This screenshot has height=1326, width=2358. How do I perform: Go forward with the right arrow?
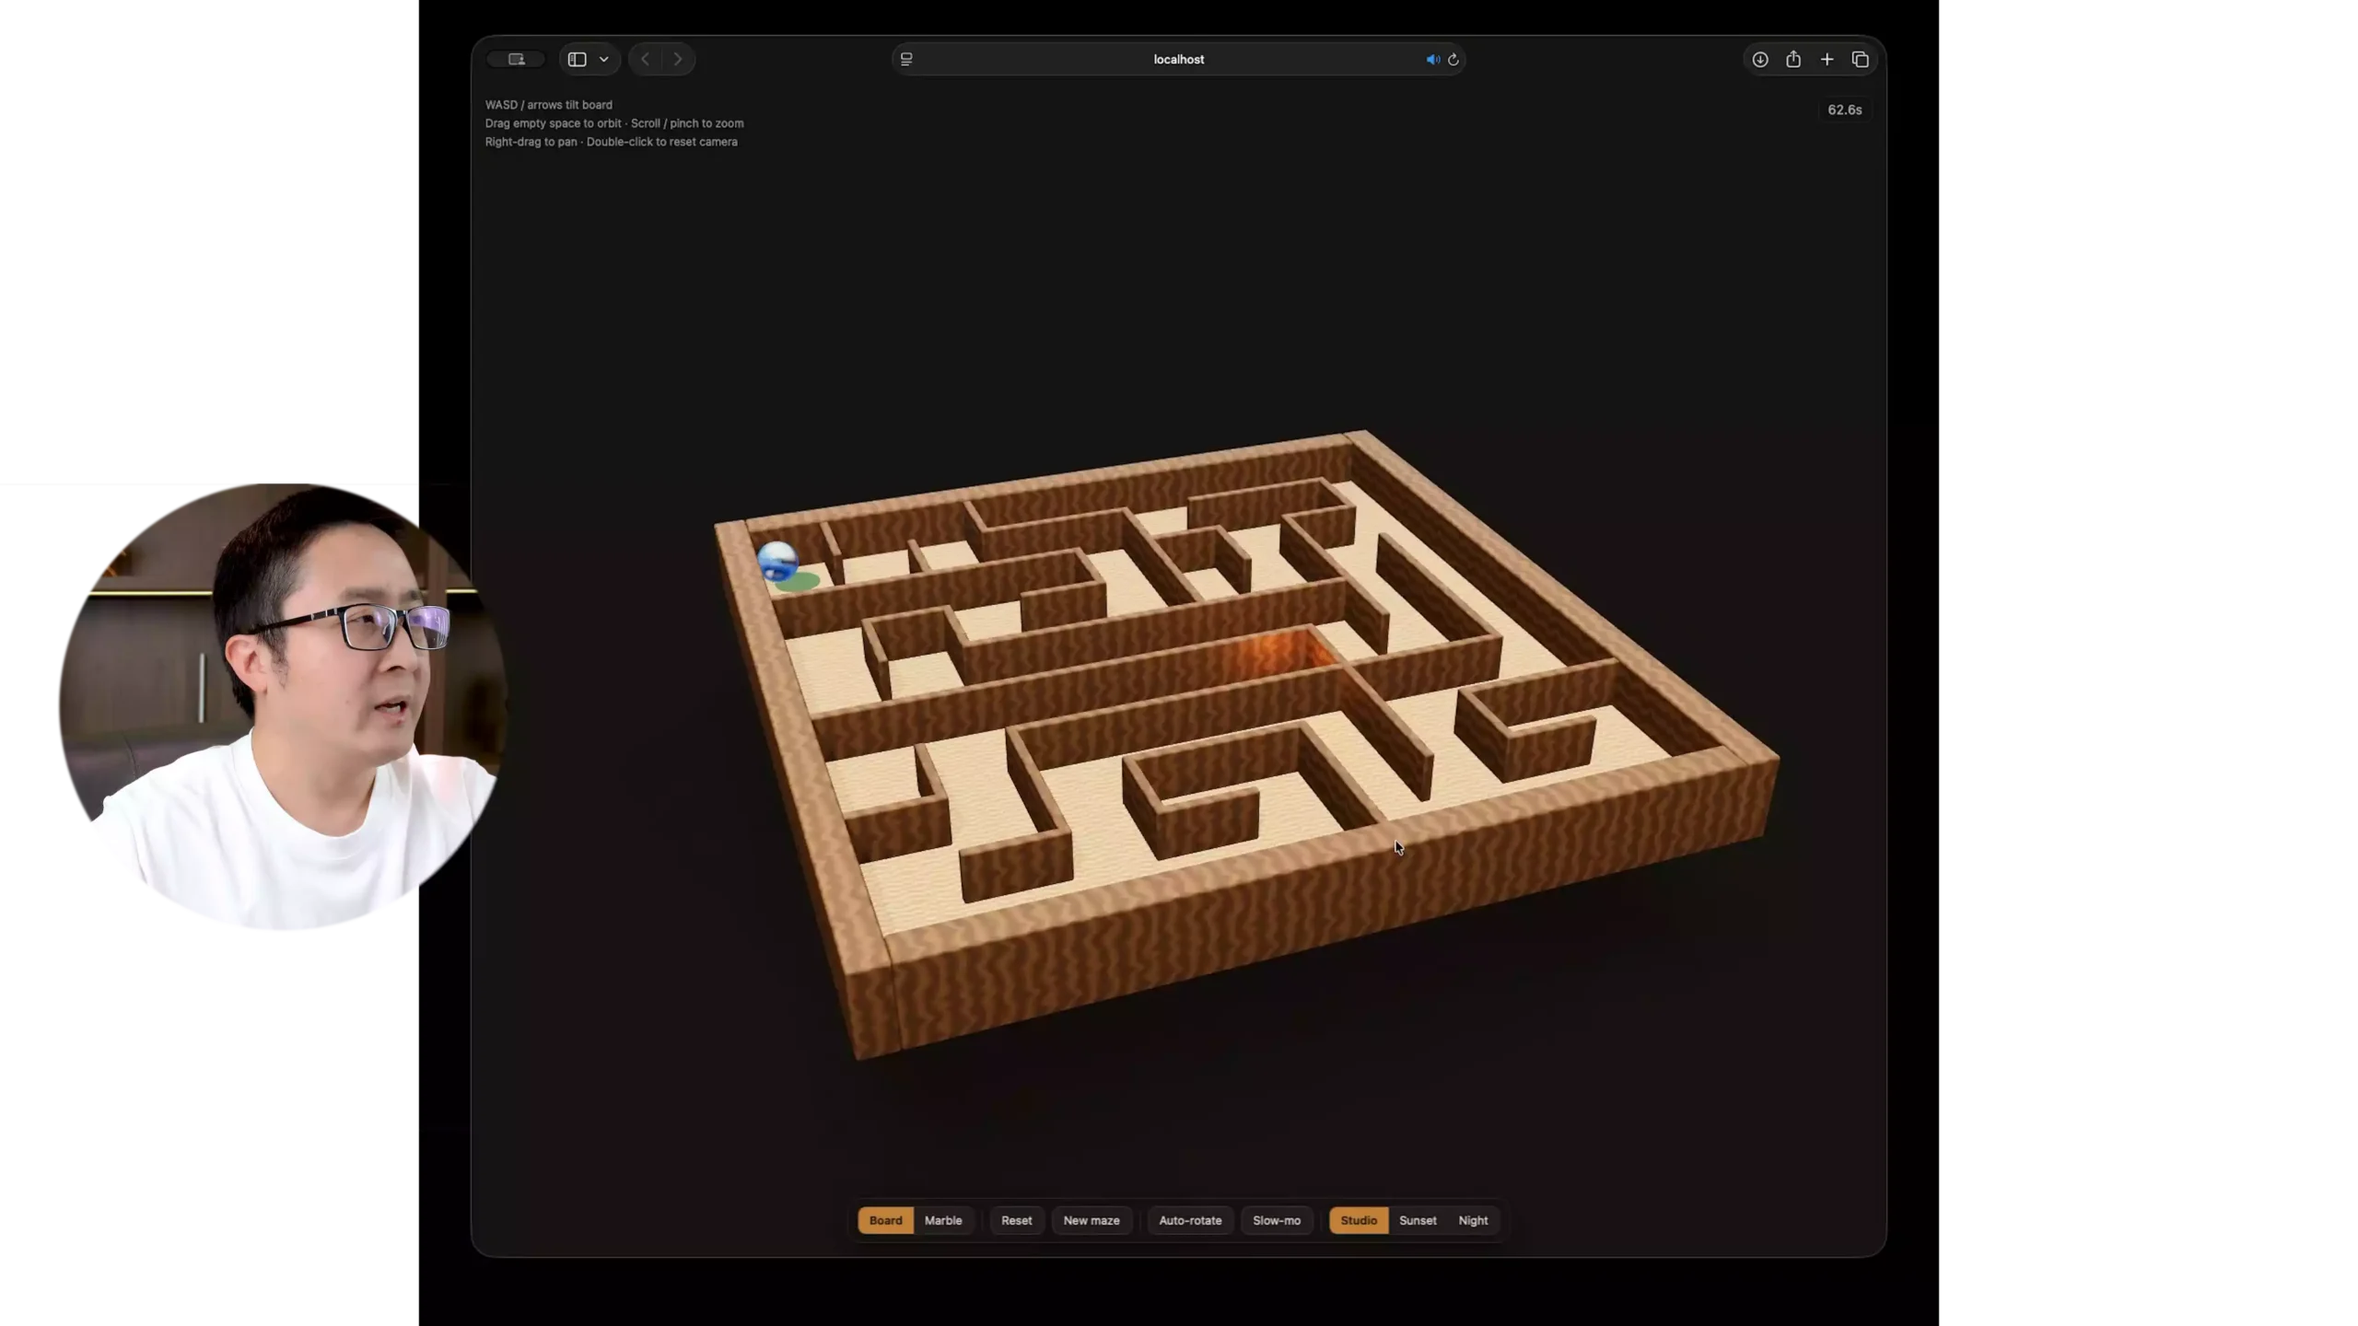tap(678, 59)
